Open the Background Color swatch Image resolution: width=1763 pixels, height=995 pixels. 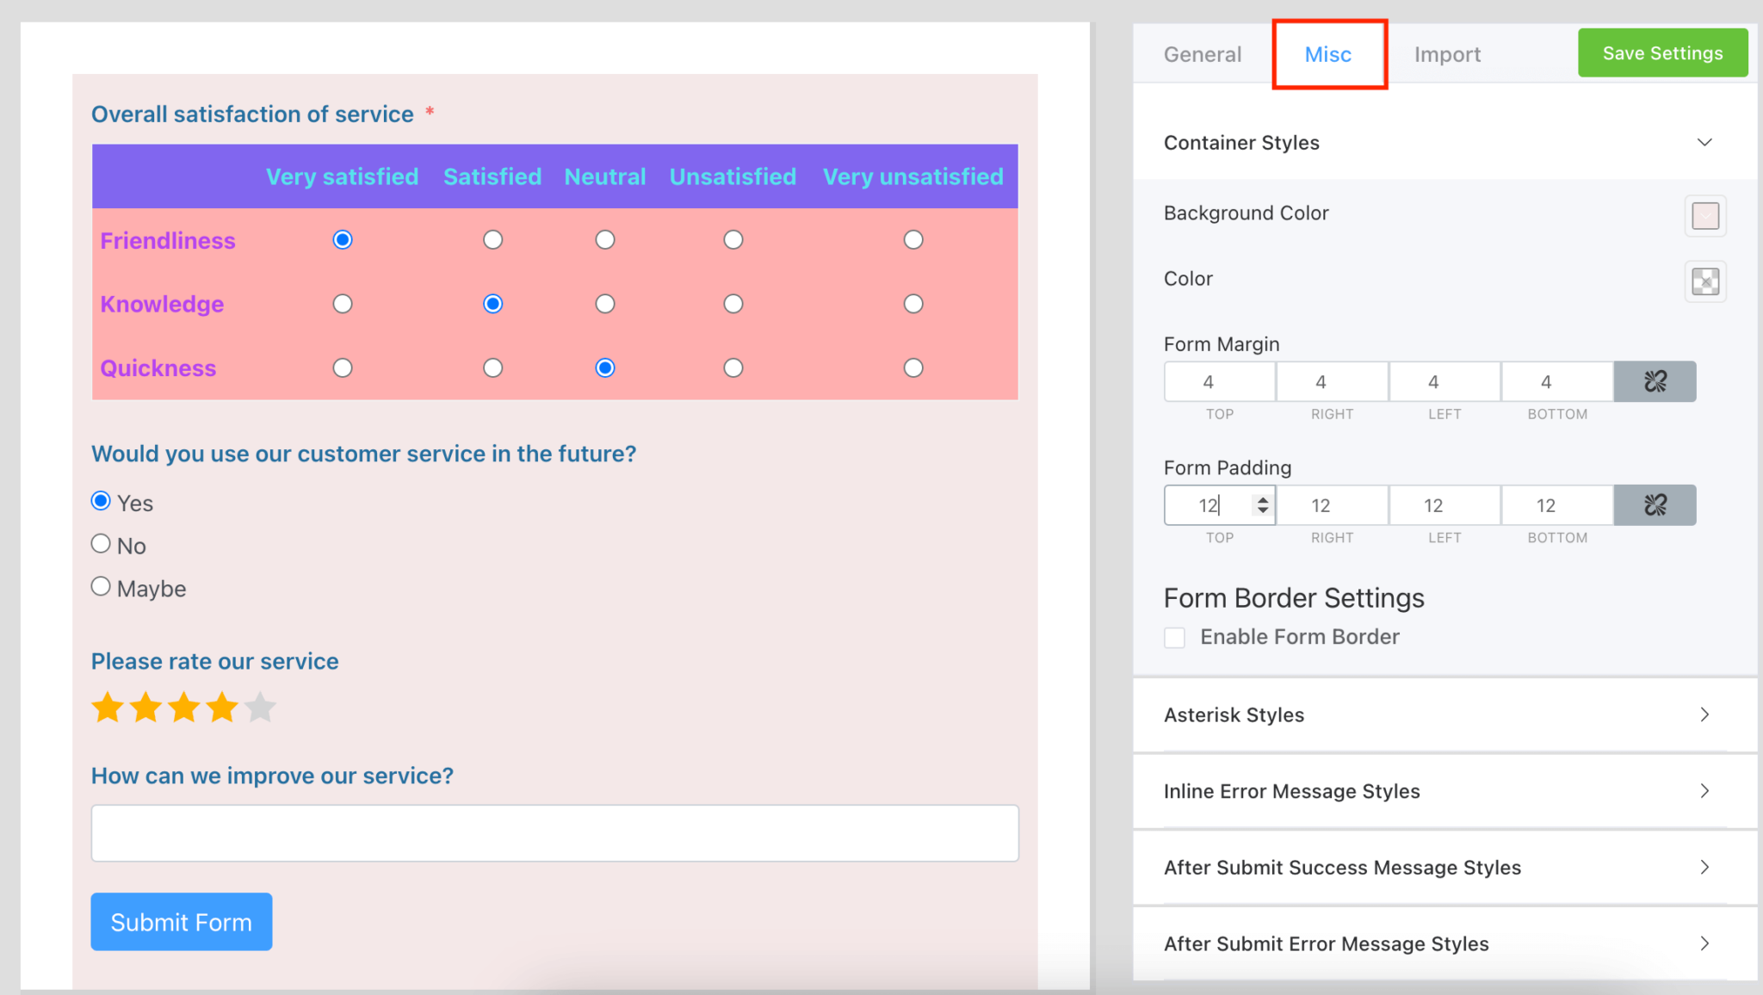(x=1705, y=216)
